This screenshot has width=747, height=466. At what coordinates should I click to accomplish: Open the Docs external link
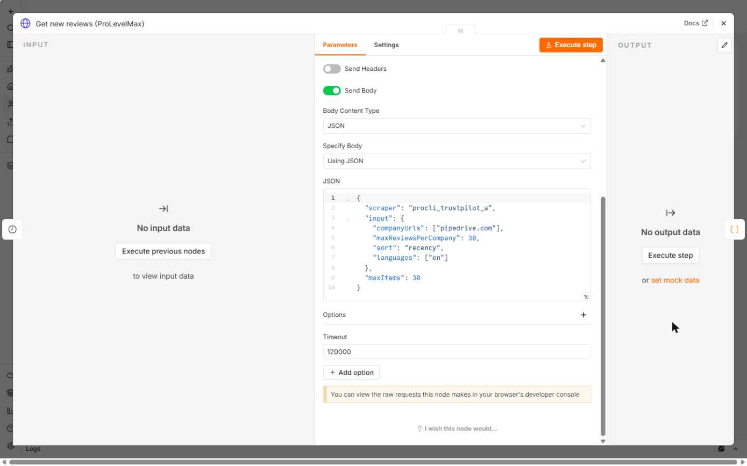point(696,23)
